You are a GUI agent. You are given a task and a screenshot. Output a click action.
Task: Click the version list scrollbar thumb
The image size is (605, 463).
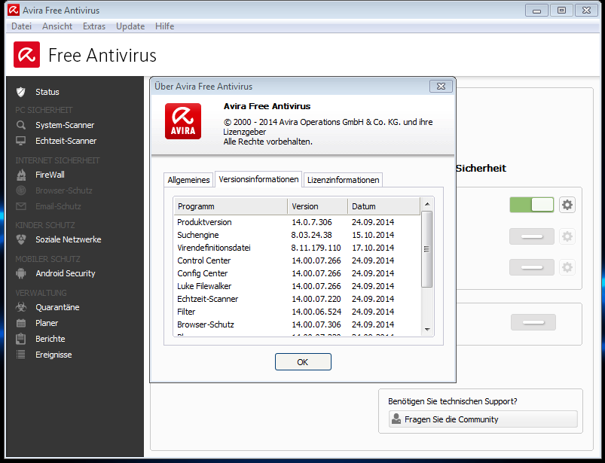pyautogui.click(x=426, y=249)
